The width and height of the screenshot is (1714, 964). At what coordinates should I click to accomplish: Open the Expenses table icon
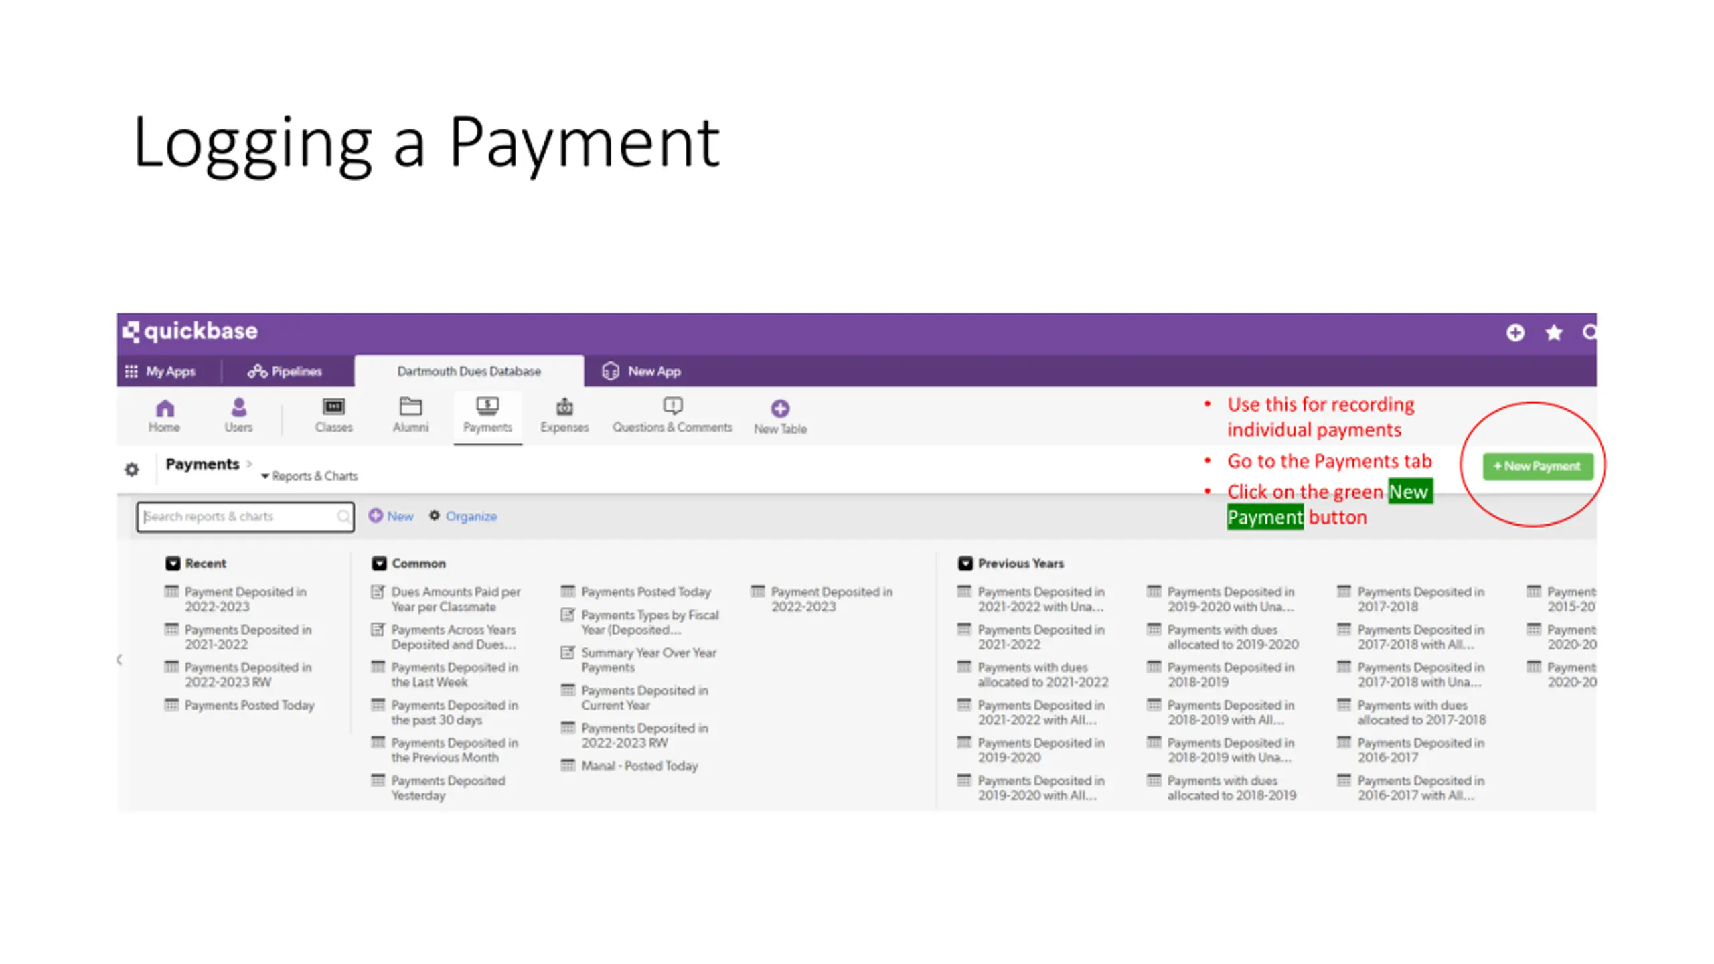coord(564,406)
